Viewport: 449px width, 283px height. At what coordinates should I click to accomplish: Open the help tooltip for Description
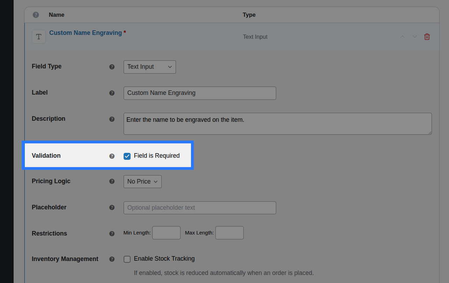112,119
